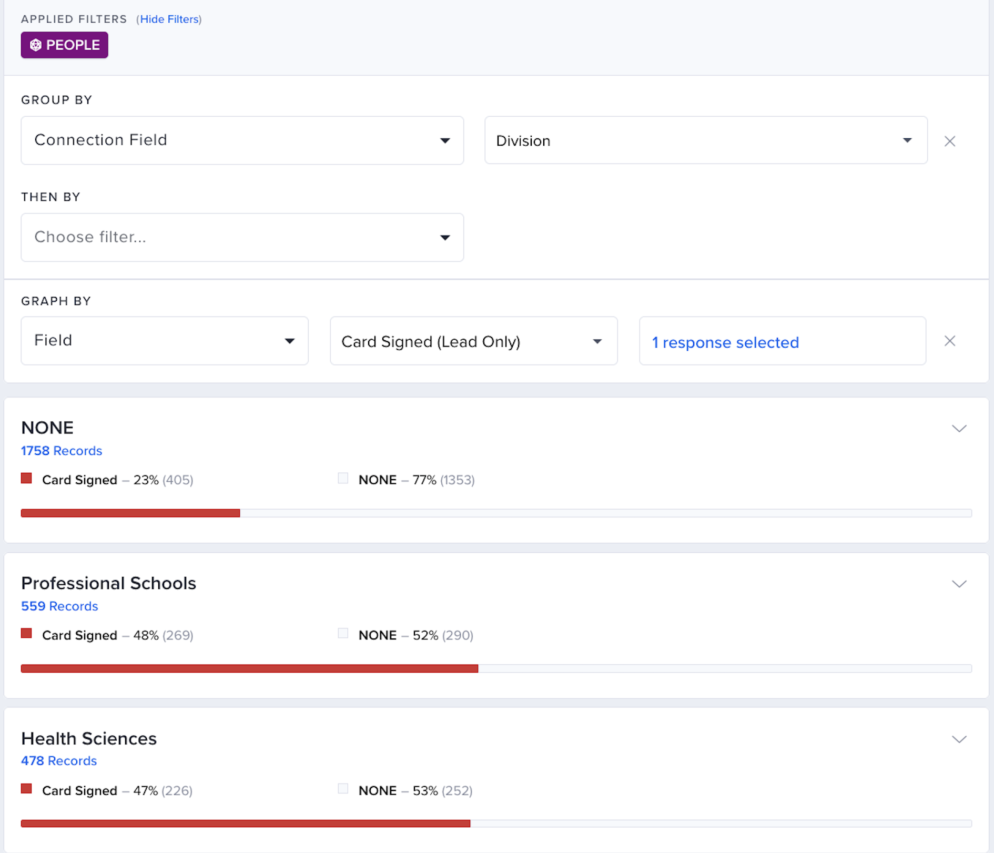Remove the Card Signed graph-by filter
Screen dimensions: 994x853
tap(949, 341)
